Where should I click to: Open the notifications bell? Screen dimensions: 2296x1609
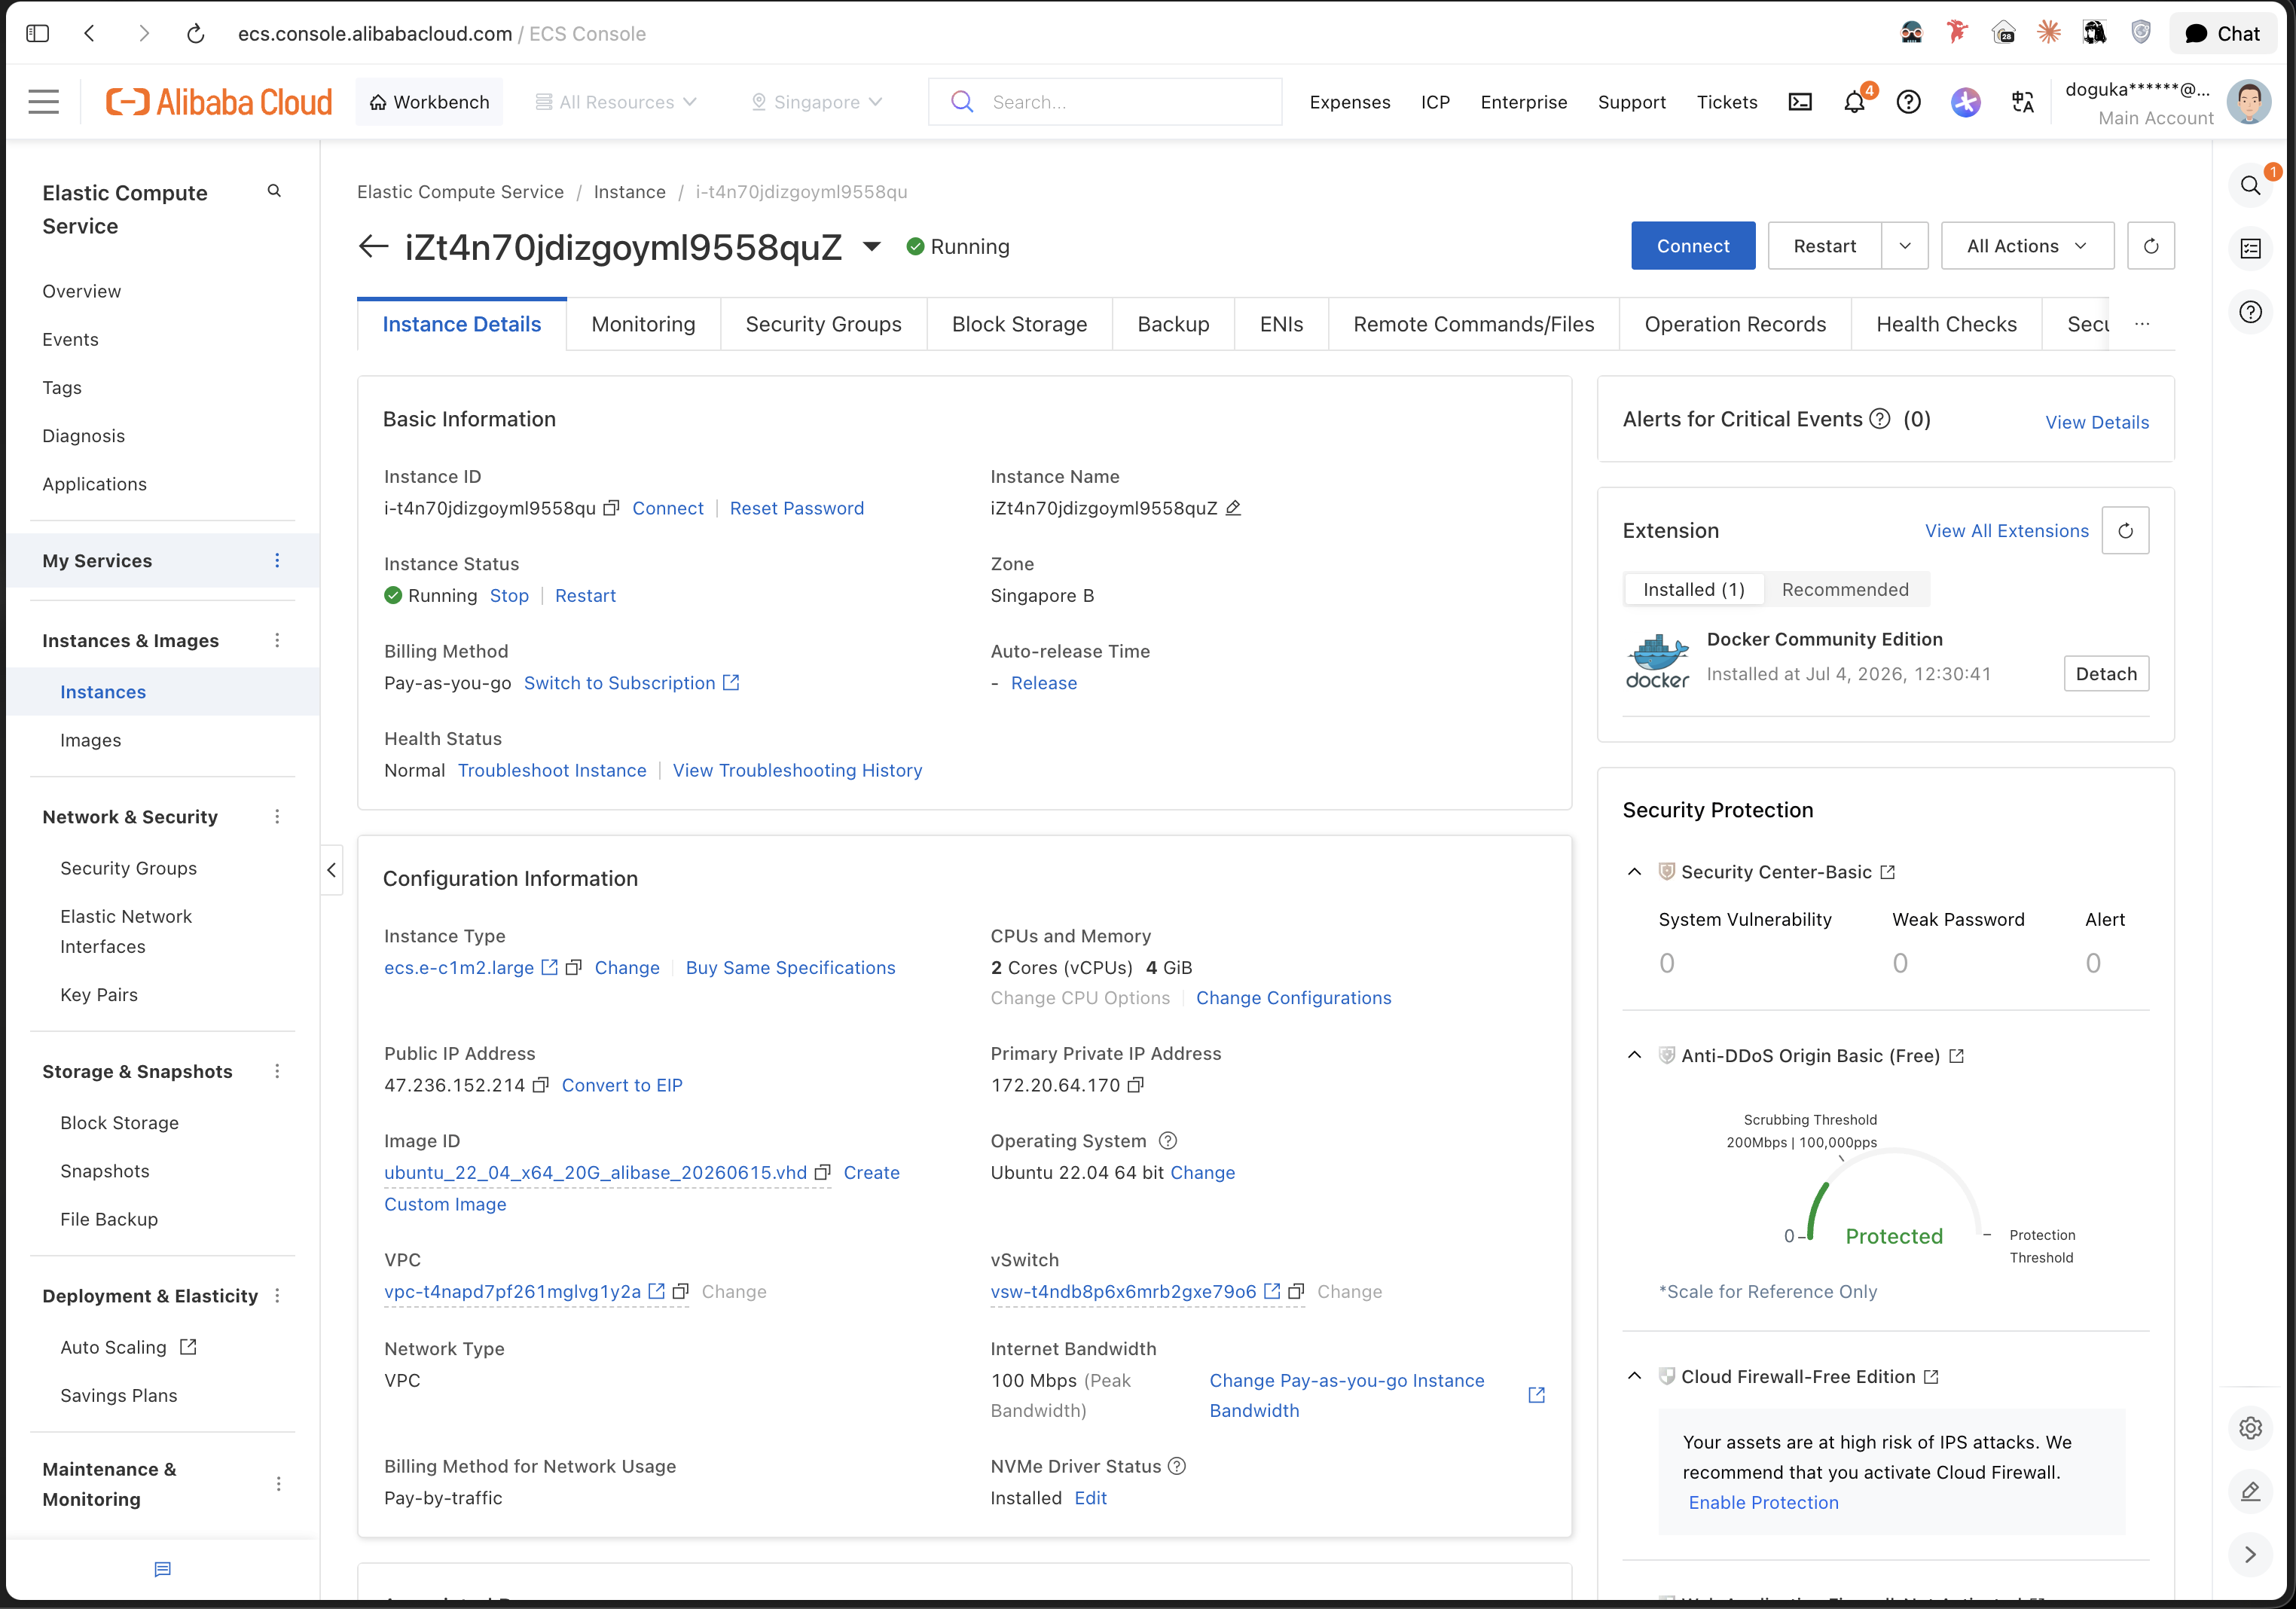[x=1855, y=102]
